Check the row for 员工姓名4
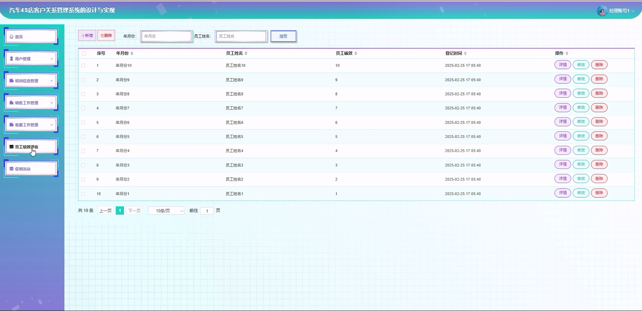The width and height of the screenshot is (642, 311). click(83, 151)
